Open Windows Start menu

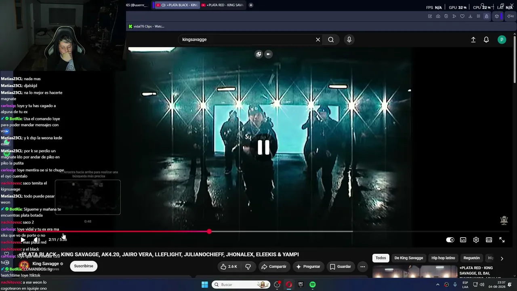point(204,285)
